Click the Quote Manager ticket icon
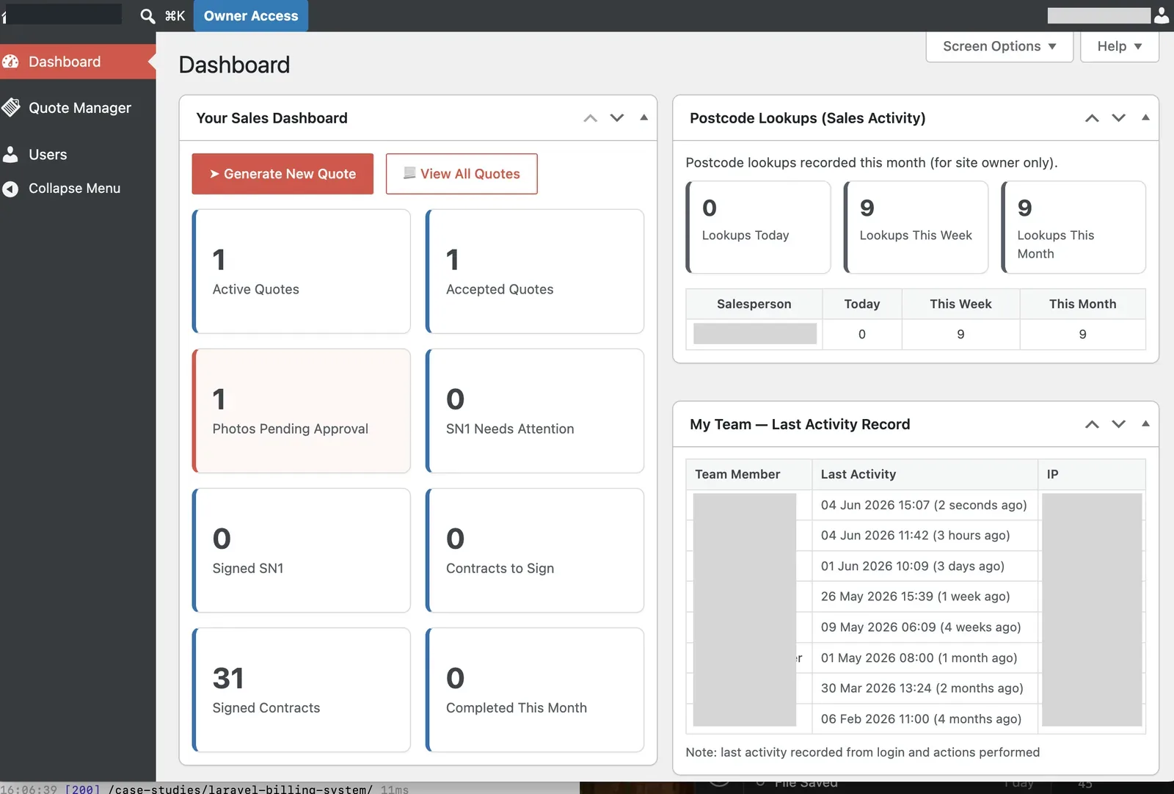This screenshot has width=1174, height=794. tap(10, 108)
